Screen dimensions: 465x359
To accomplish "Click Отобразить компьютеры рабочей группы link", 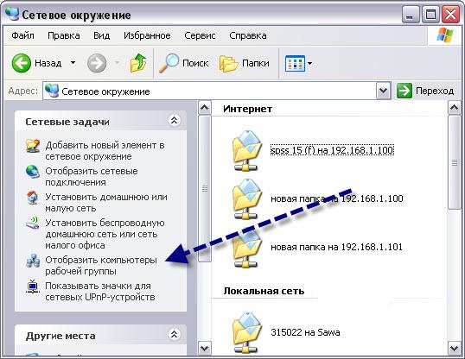I will [x=101, y=266].
